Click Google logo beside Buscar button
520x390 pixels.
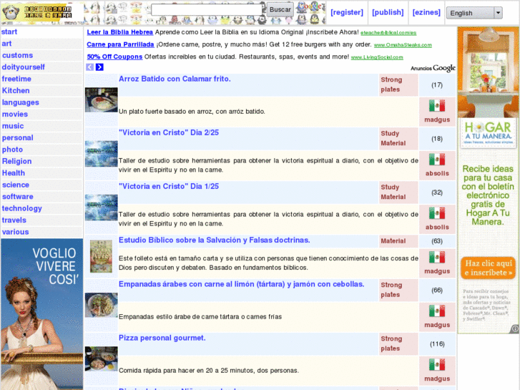click(309, 6)
